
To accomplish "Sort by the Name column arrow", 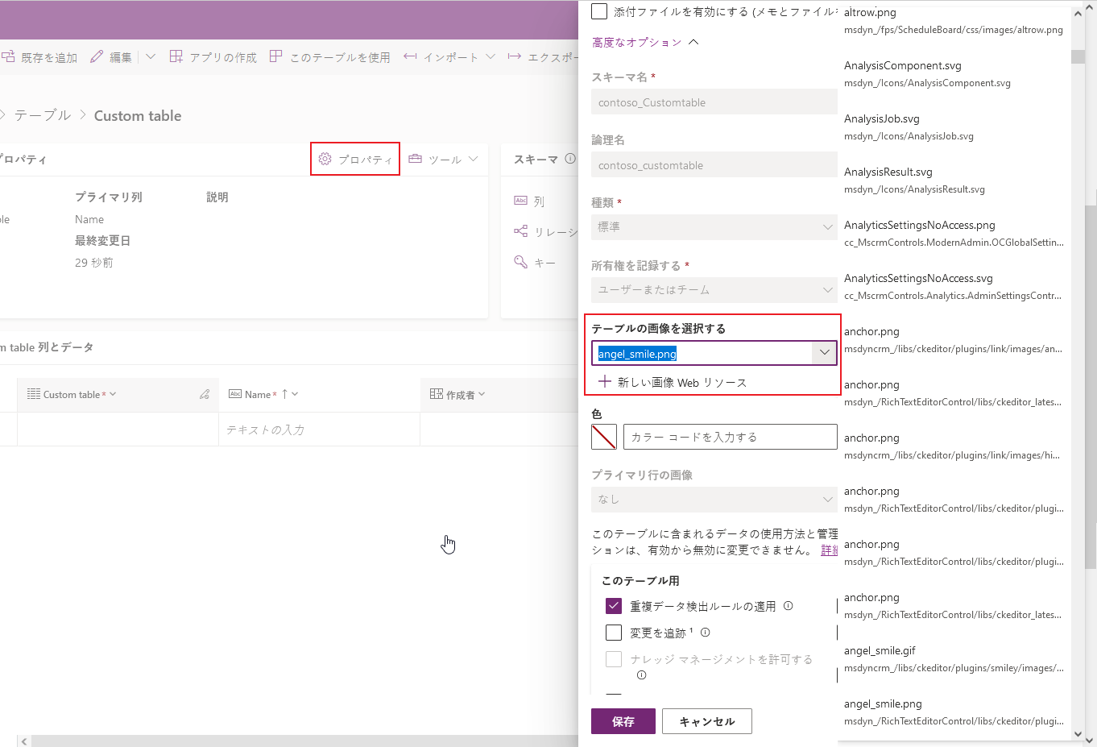I will (x=284, y=394).
